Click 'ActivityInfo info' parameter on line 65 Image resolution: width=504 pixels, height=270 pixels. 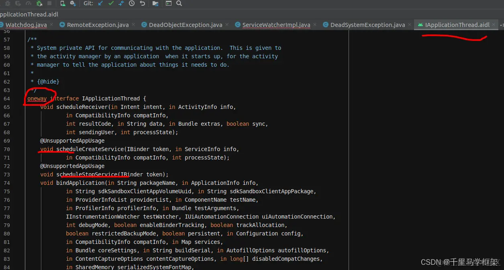(x=206, y=107)
